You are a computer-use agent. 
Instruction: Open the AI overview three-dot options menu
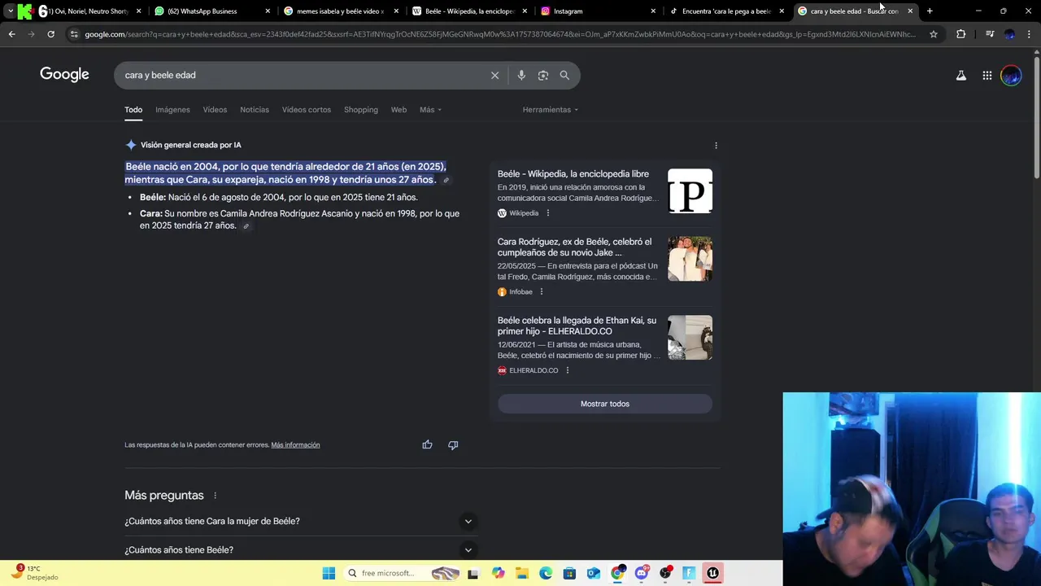pyautogui.click(x=716, y=146)
